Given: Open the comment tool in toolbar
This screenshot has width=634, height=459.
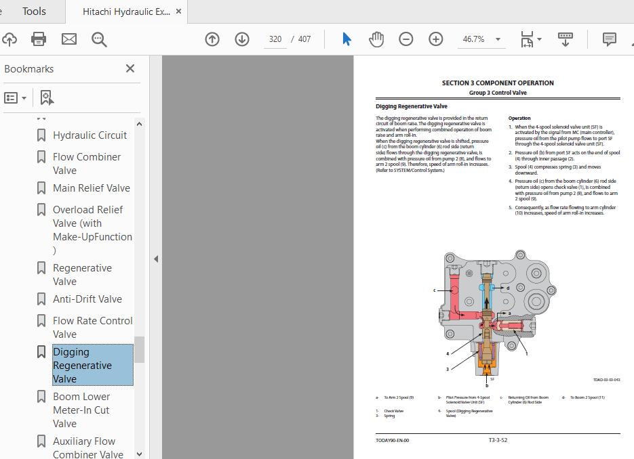Looking at the screenshot, I should 610,39.
